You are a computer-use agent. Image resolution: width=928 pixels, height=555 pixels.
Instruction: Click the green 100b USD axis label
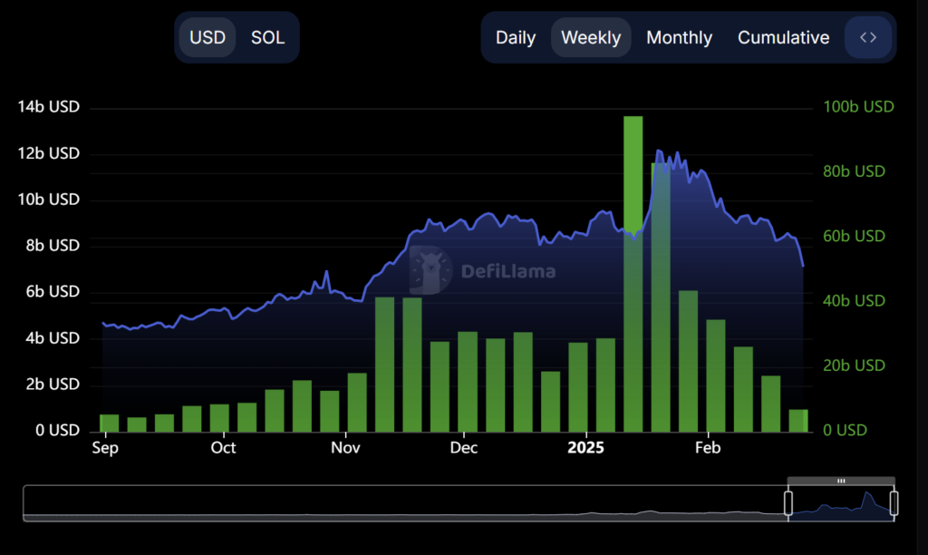click(858, 107)
